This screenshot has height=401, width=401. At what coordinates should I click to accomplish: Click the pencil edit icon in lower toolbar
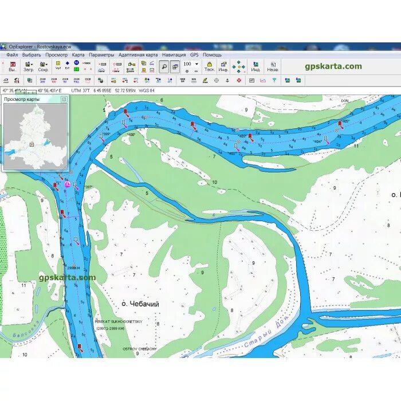click(x=205, y=80)
